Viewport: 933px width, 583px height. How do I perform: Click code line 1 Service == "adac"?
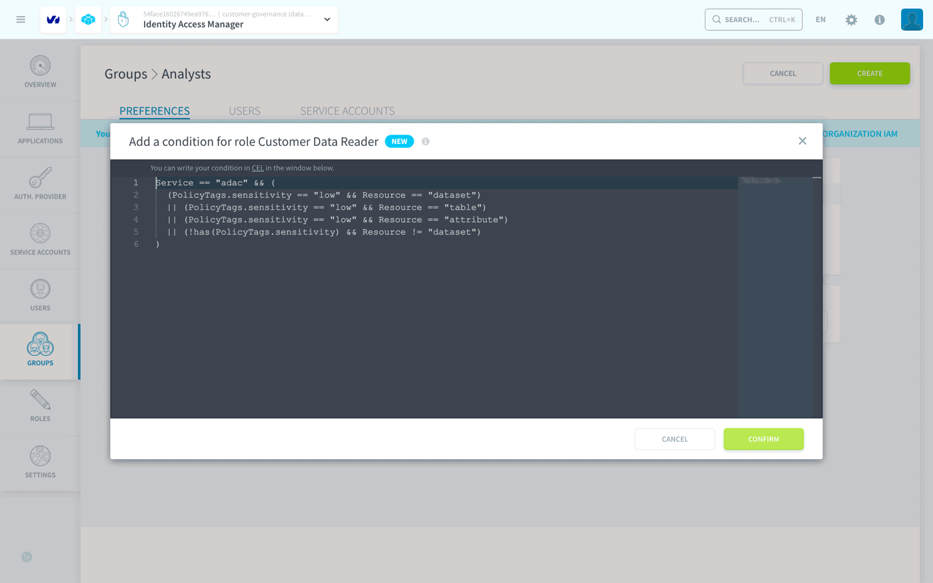pos(215,183)
